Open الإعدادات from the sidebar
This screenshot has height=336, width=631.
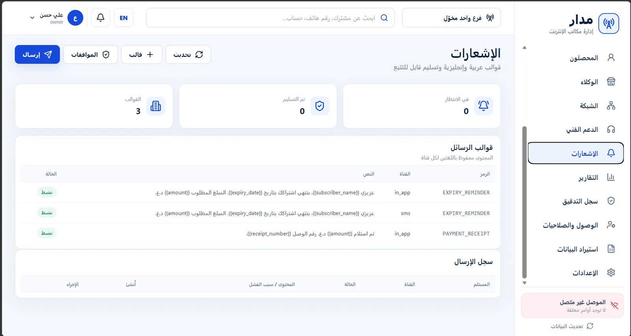coord(575,273)
